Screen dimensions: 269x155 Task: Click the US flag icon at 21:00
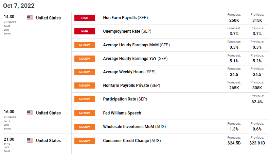pos(30,140)
